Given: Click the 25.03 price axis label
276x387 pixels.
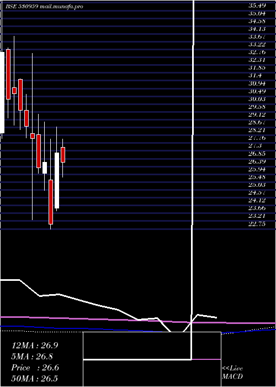Looking at the screenshot, I should 257,185.
